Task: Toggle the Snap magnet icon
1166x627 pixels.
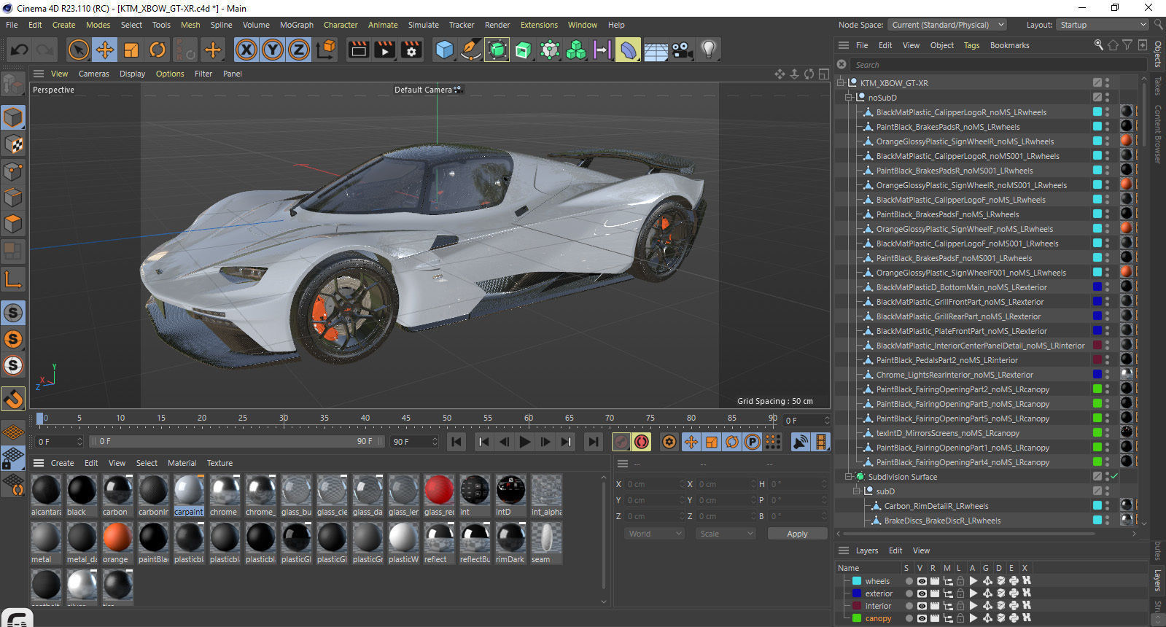Action: [13, 399]
